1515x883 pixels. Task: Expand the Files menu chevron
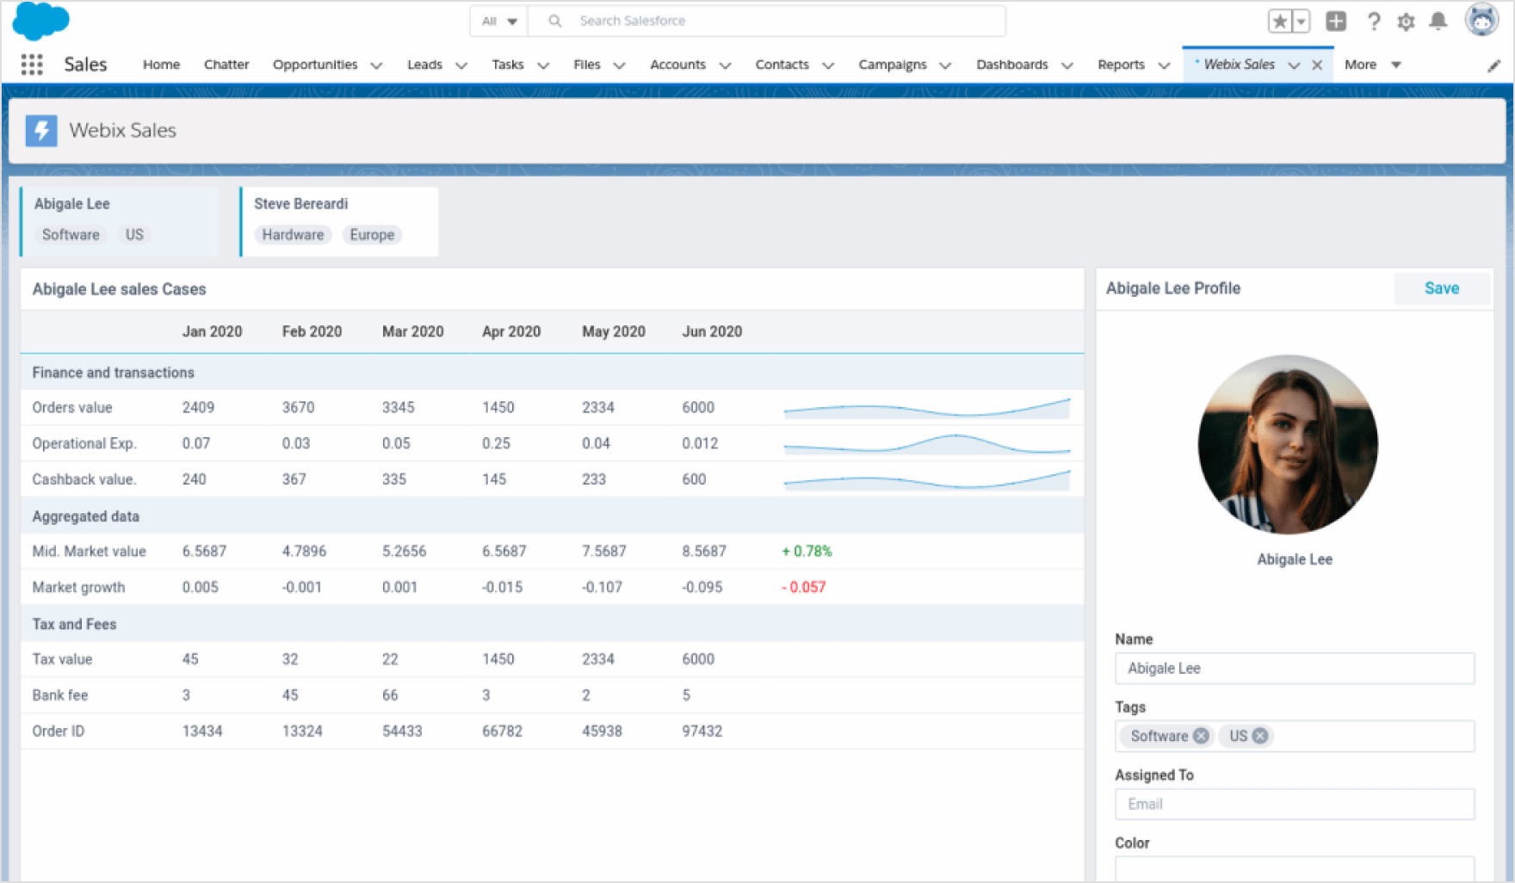click(x=619, y=65)
